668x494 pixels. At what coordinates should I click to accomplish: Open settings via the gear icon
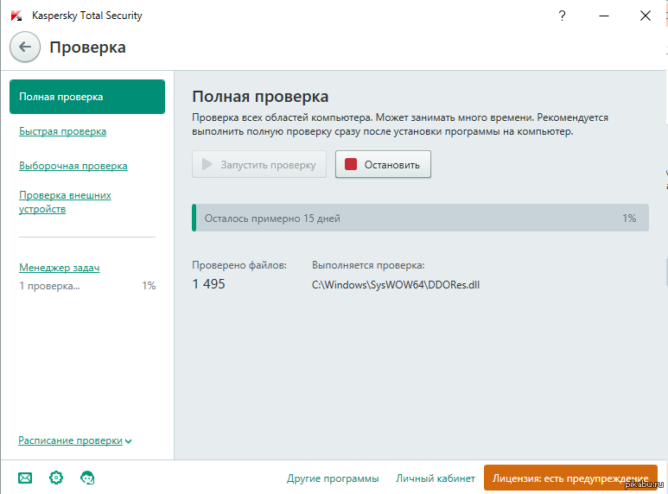pos(56,478)
